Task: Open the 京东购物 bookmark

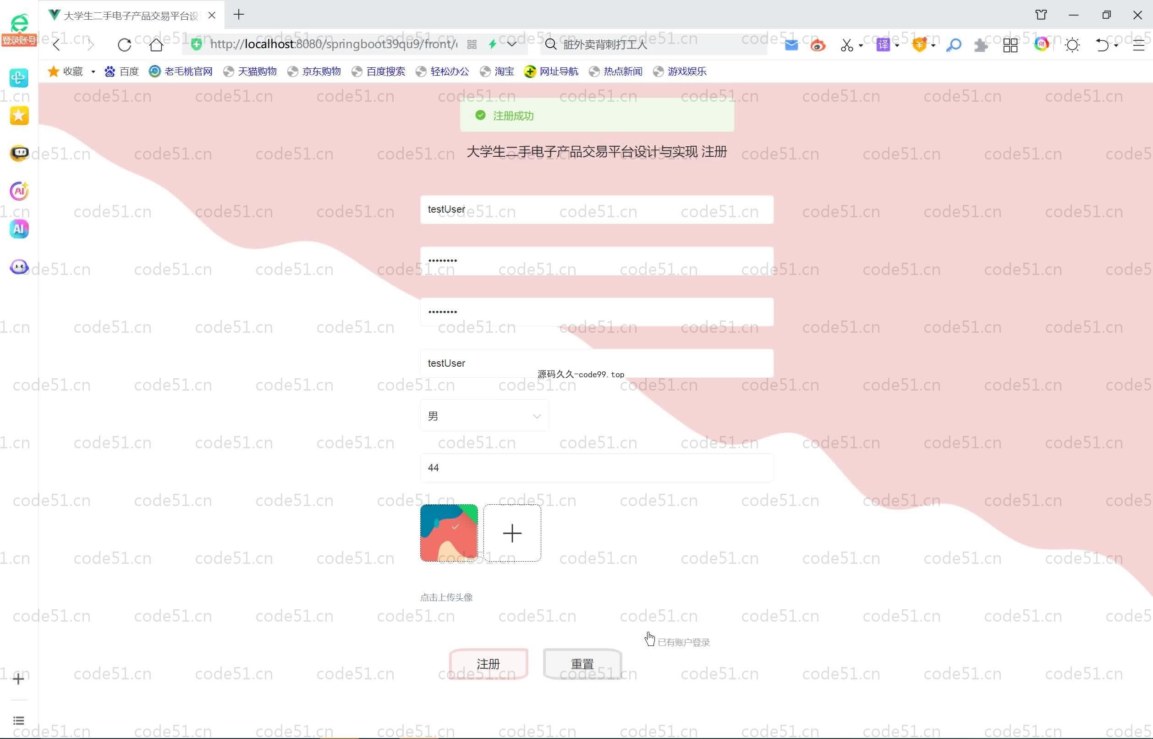Action: click(x=314, y=72)
